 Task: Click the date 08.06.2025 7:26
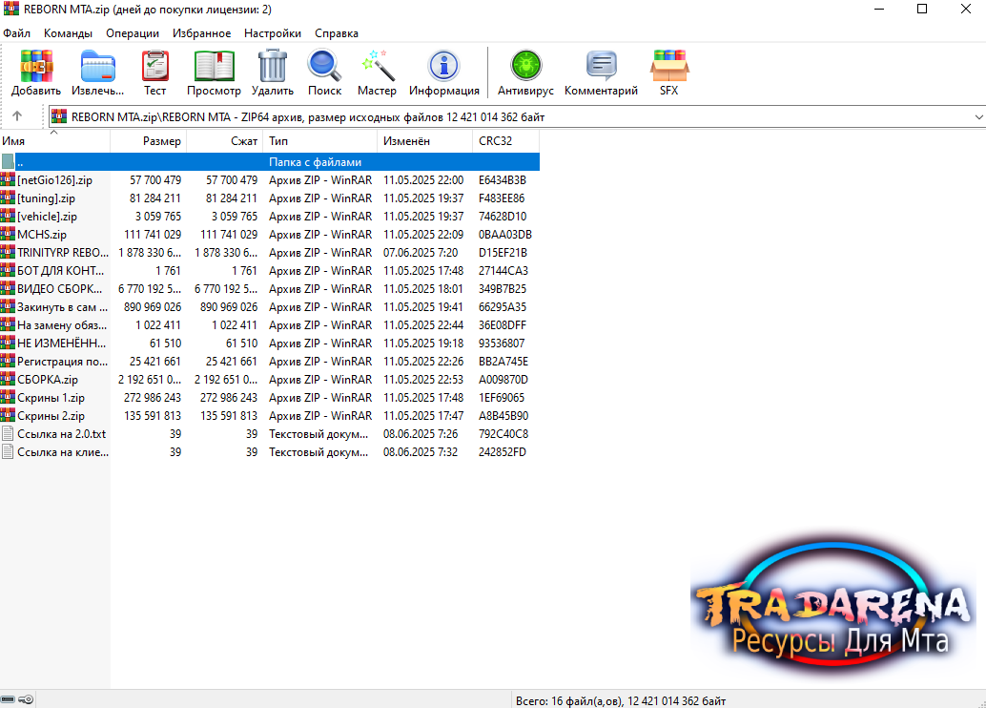[421, 434]
